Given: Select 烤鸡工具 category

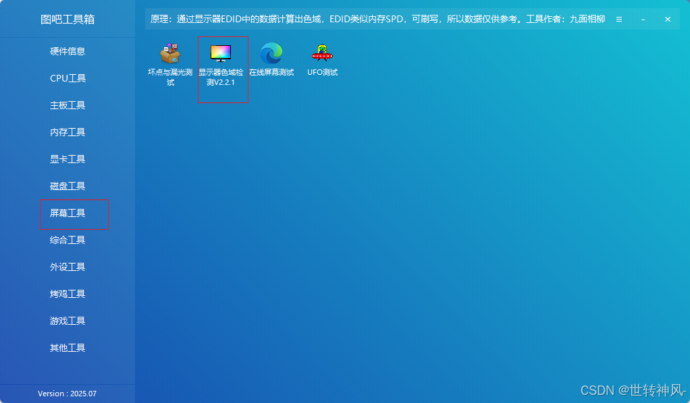Looking at the screenshot, I should (68, 294).
